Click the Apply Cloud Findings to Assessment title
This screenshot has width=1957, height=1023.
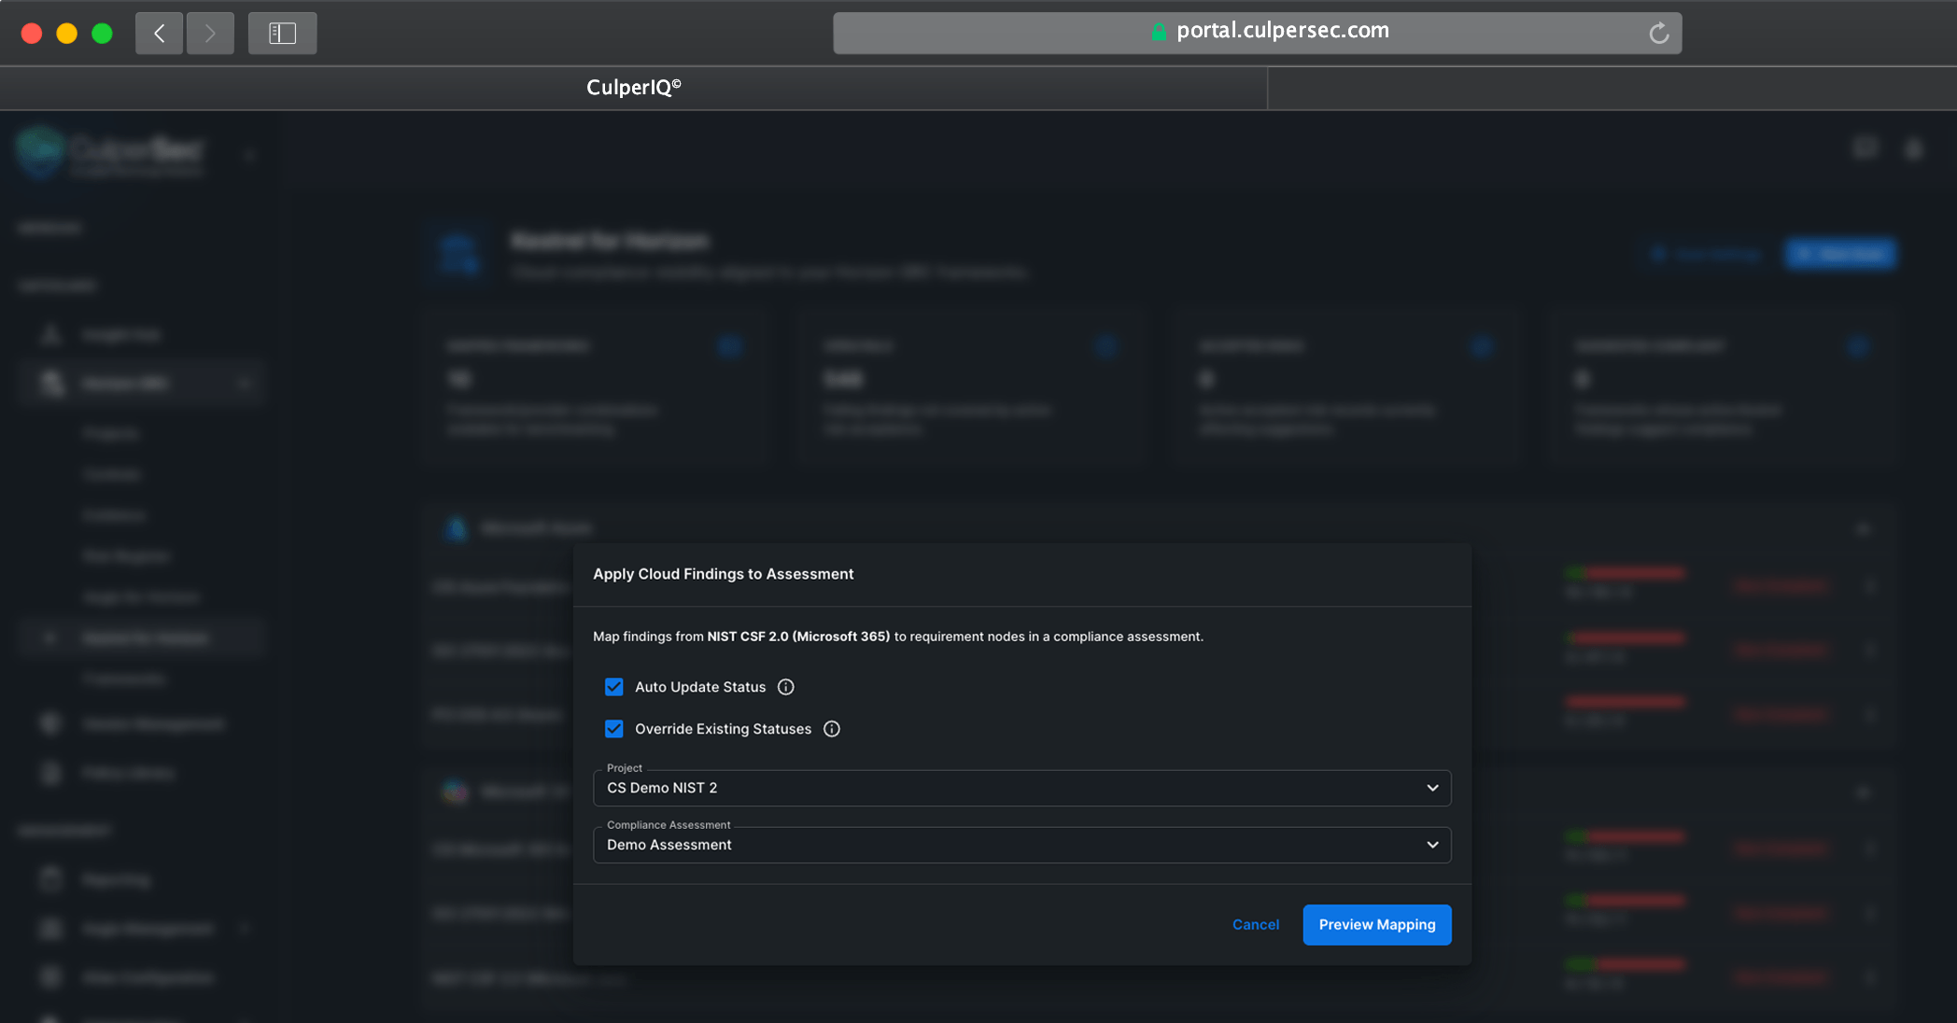click(723, 574)
